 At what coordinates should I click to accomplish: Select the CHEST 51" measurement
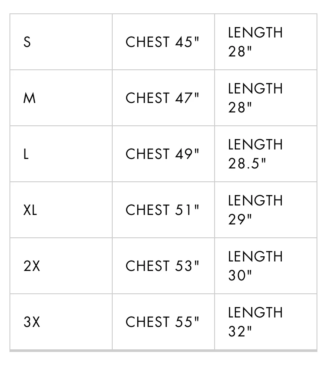tap(163, 210)
